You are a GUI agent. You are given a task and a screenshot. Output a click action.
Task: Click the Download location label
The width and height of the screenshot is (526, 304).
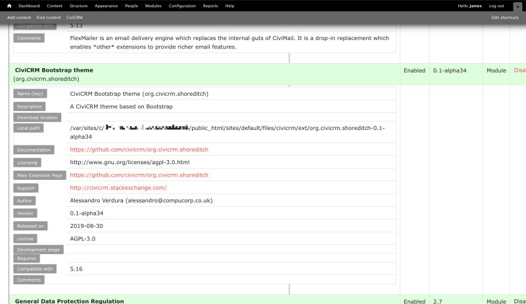point(37,118)
